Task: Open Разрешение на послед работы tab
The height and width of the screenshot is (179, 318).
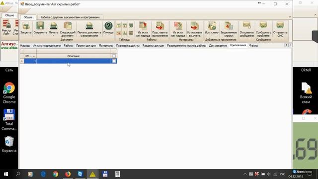Action: click(x=186, y=46)
